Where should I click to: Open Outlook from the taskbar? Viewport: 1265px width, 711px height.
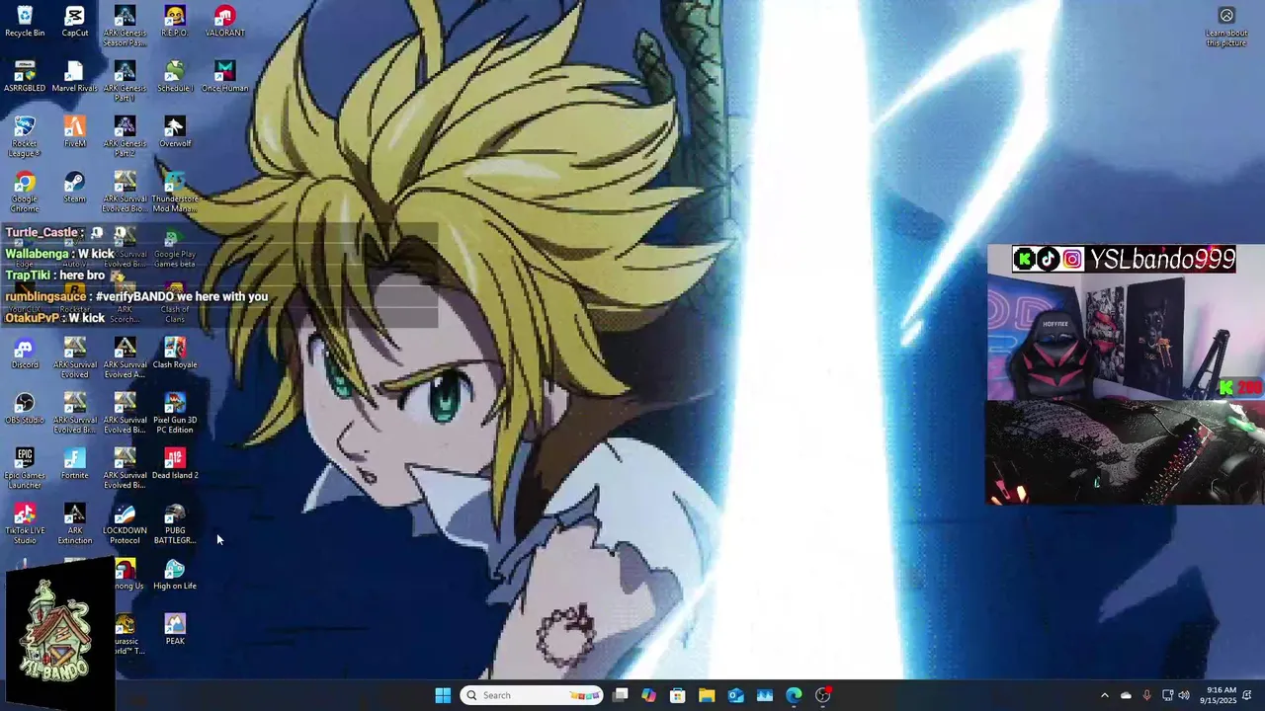point(735,695)
